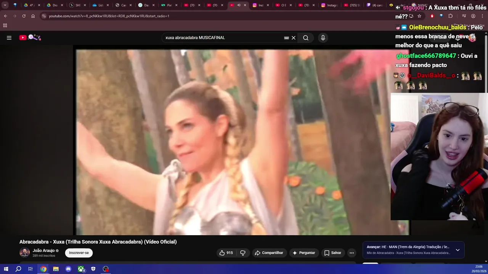Open the Windows Start menu
Screen dimensions: 488x274
pyautogui.click(x=6, y=269)
